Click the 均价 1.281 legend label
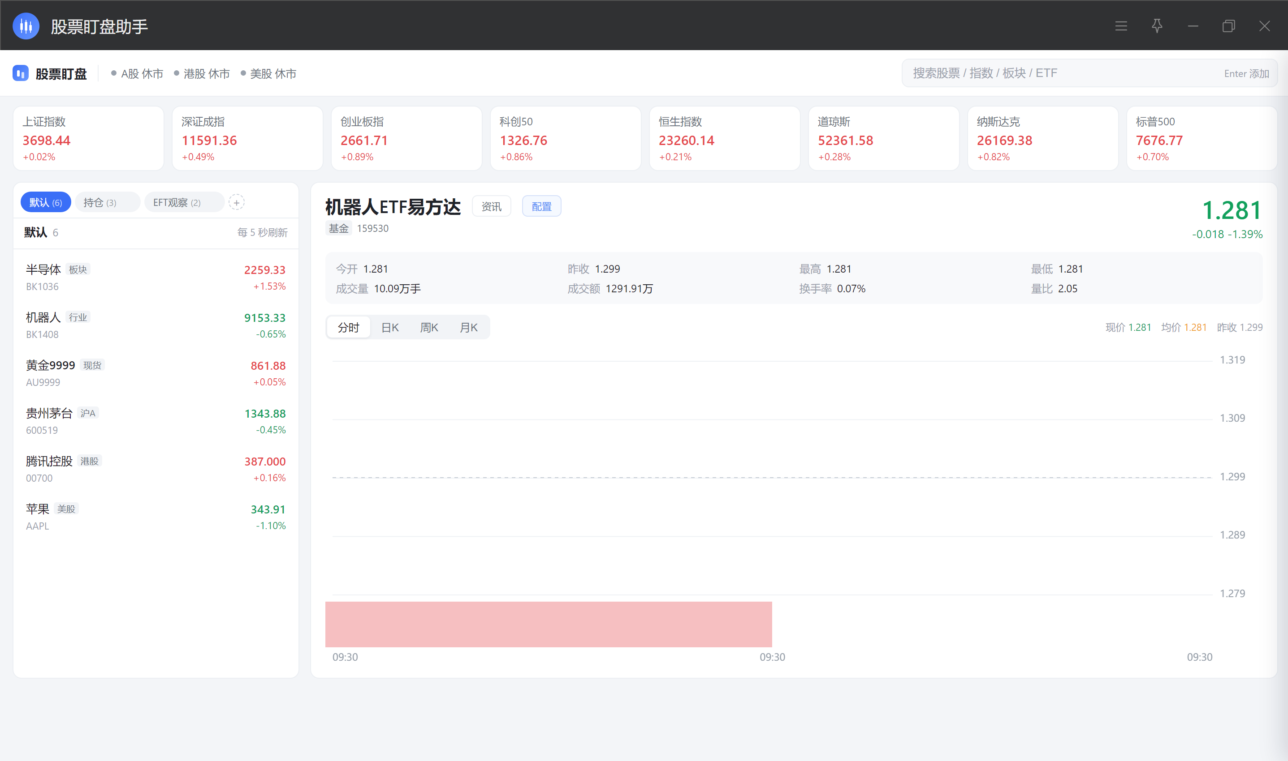Viewport: 1288px width, 761px height. coord(1184,327)
